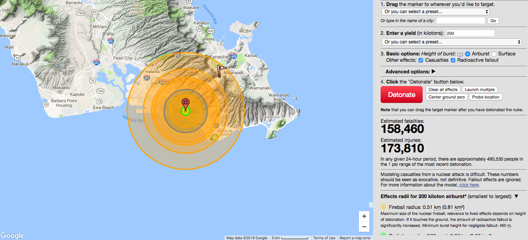Click the Google logo on the map

12,236
